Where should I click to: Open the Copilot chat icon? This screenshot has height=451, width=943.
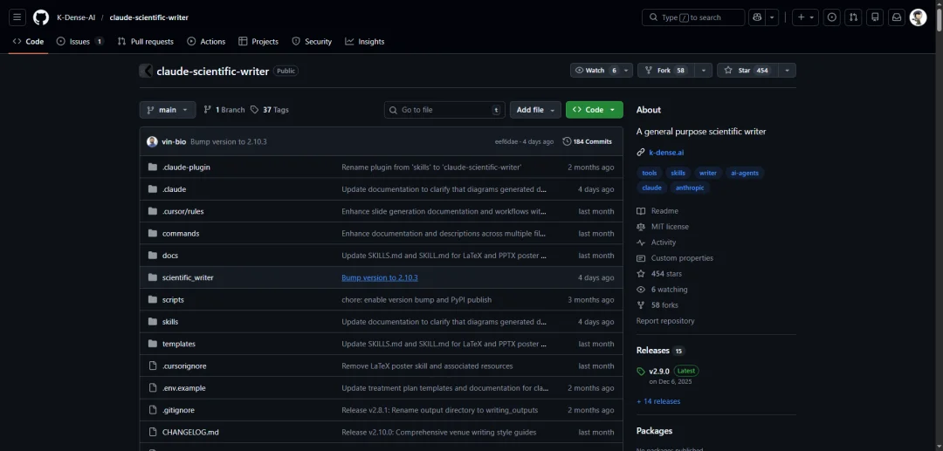756,17
